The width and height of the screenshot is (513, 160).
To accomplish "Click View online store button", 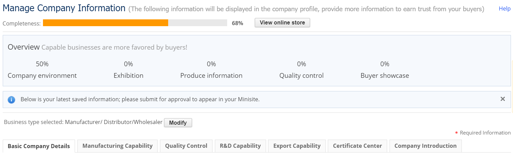I will 282,23.
